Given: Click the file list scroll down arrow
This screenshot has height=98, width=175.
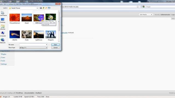Looking at the screenshot, I should (x=59, y=41).
